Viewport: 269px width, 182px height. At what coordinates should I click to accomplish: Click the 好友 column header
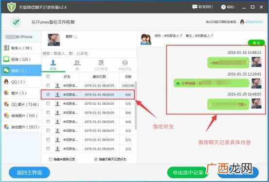pyautogui.click(x=67, y=77)
